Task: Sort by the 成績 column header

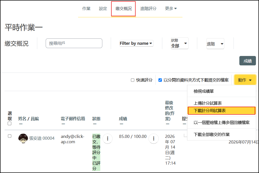Action: [123, 119]
